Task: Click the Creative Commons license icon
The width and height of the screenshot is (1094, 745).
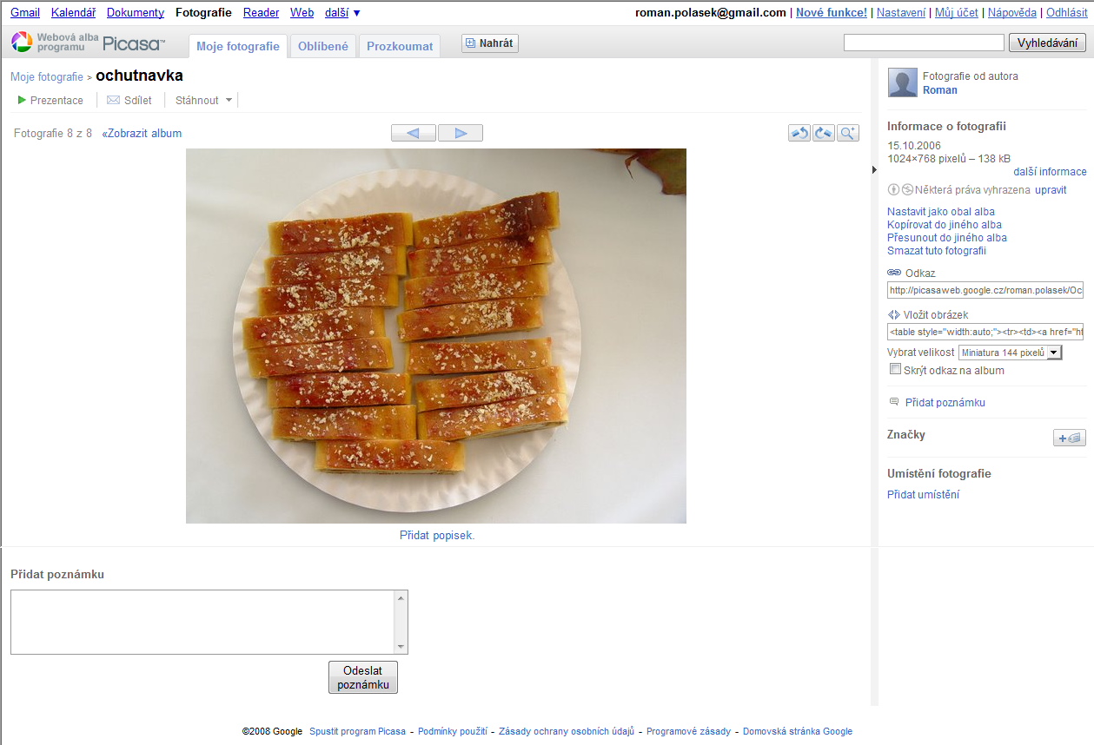Action: pyautogui.click(x=900, y=190)
